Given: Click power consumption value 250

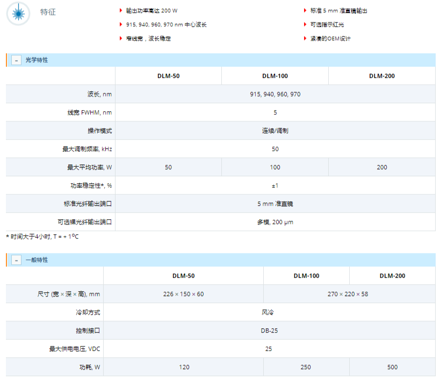Looking at the screenshot, I should pyautogui.click(x=306, y=367).
